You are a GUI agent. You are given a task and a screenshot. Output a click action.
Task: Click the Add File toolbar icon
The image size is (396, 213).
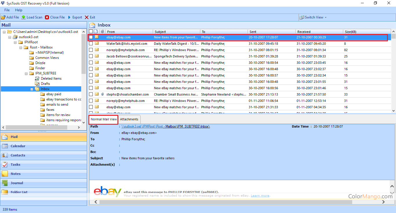pos(3,17)
